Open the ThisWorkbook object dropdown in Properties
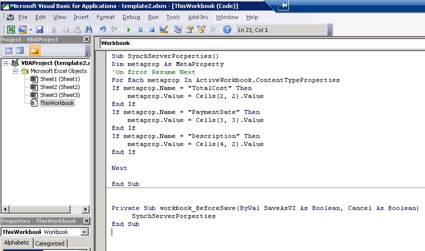The image size is (425, 251). click(x=84, y=232)
